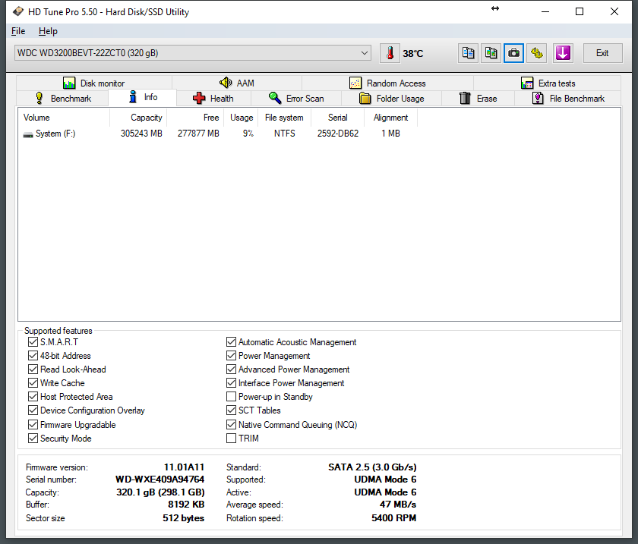The height and width of the screenshot is (544, 638).
Task: Sort volumes by the File system column header
Action: pos(284,118)
